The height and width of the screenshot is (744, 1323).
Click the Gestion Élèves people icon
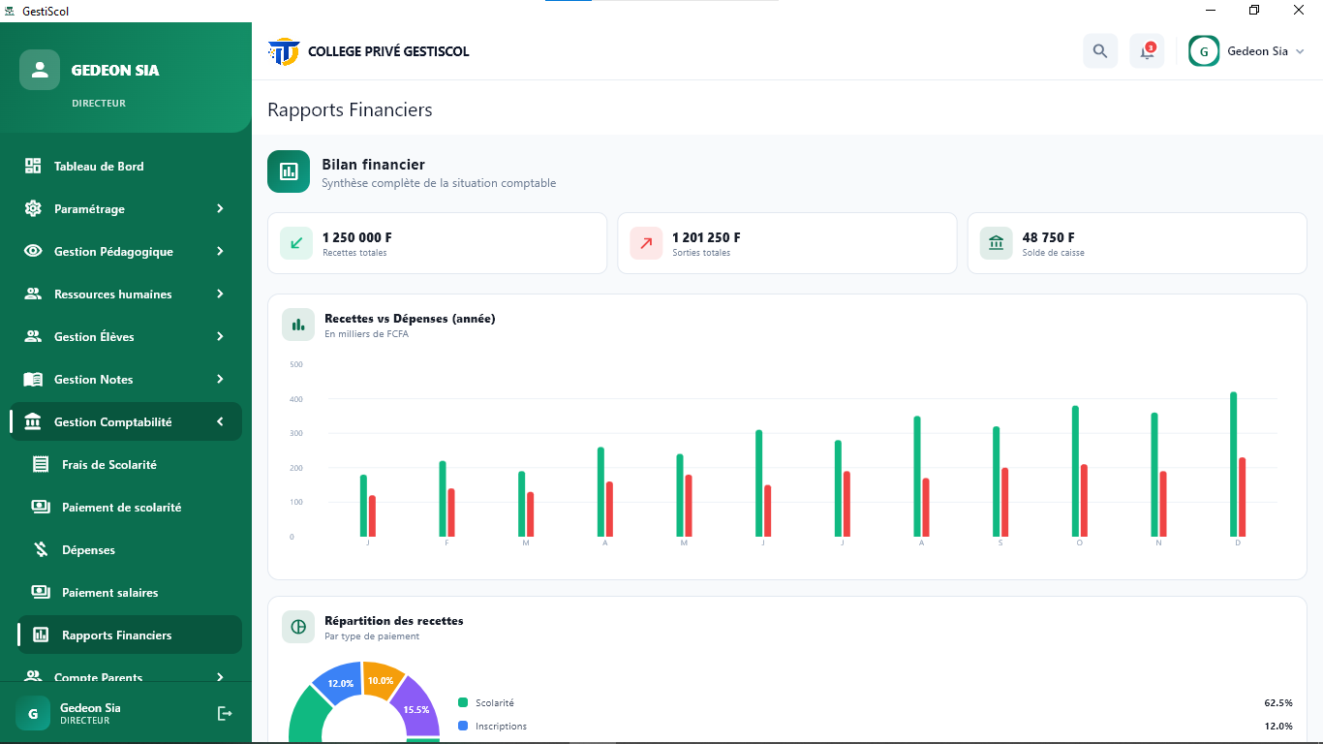click(33, 336)
